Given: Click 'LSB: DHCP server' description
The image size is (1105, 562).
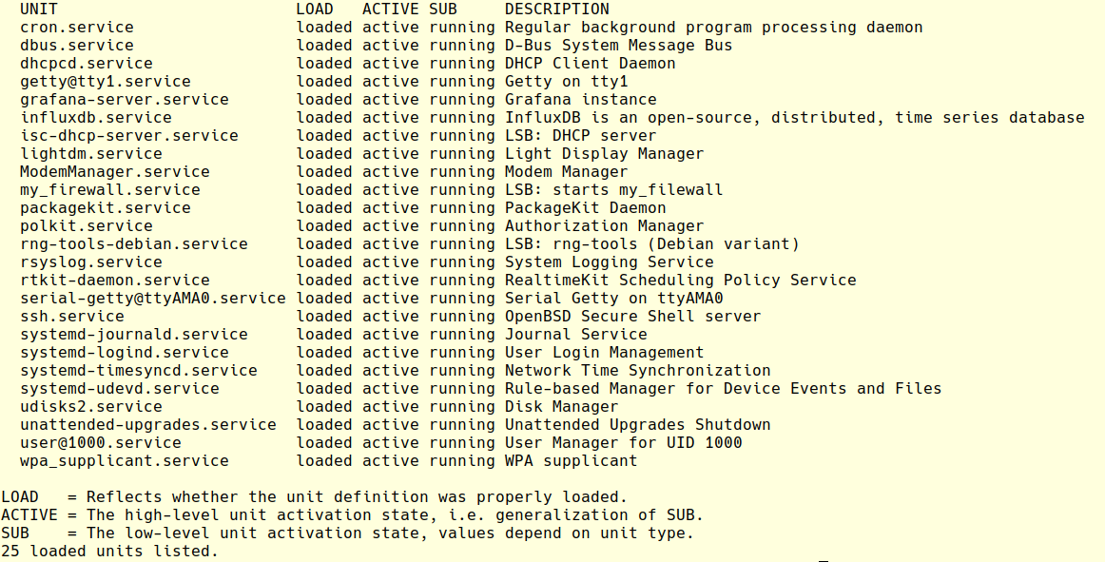Looking at the screenshot, I should tap(581, 135).
